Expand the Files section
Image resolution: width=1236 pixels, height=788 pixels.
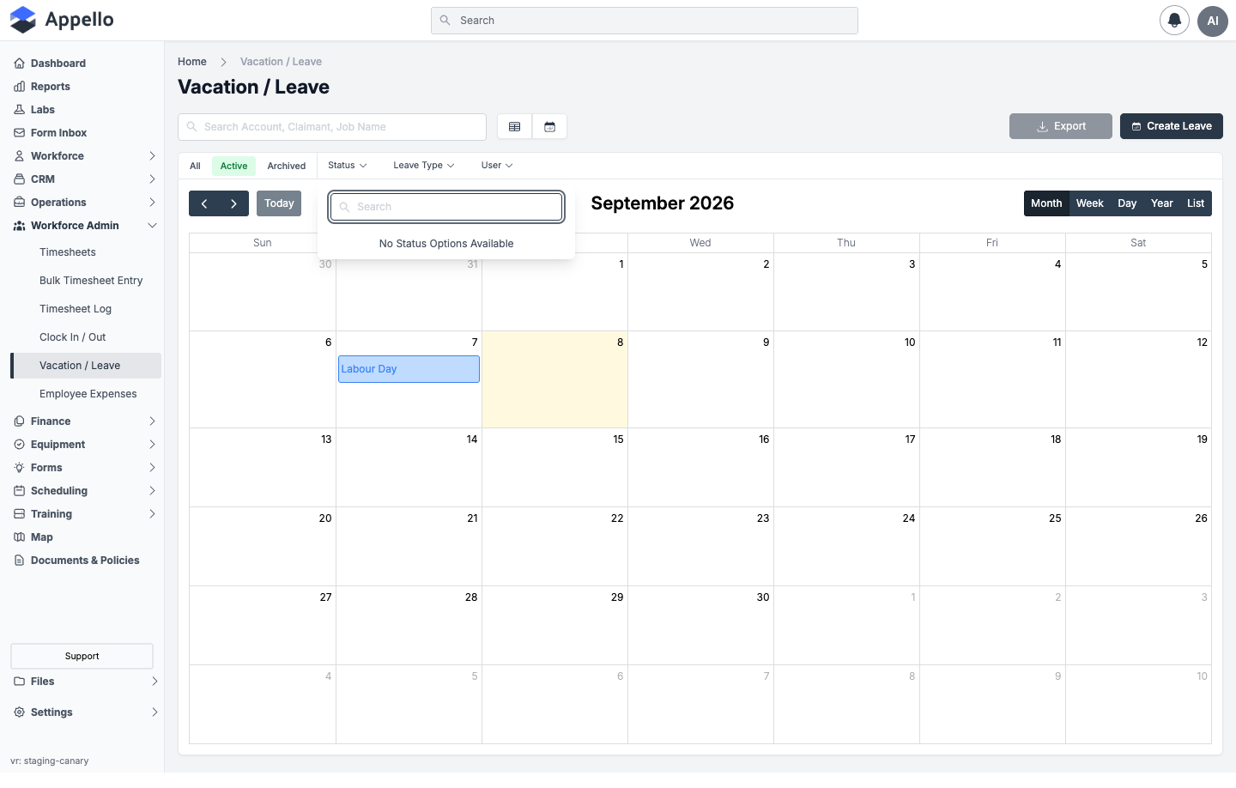86,682
